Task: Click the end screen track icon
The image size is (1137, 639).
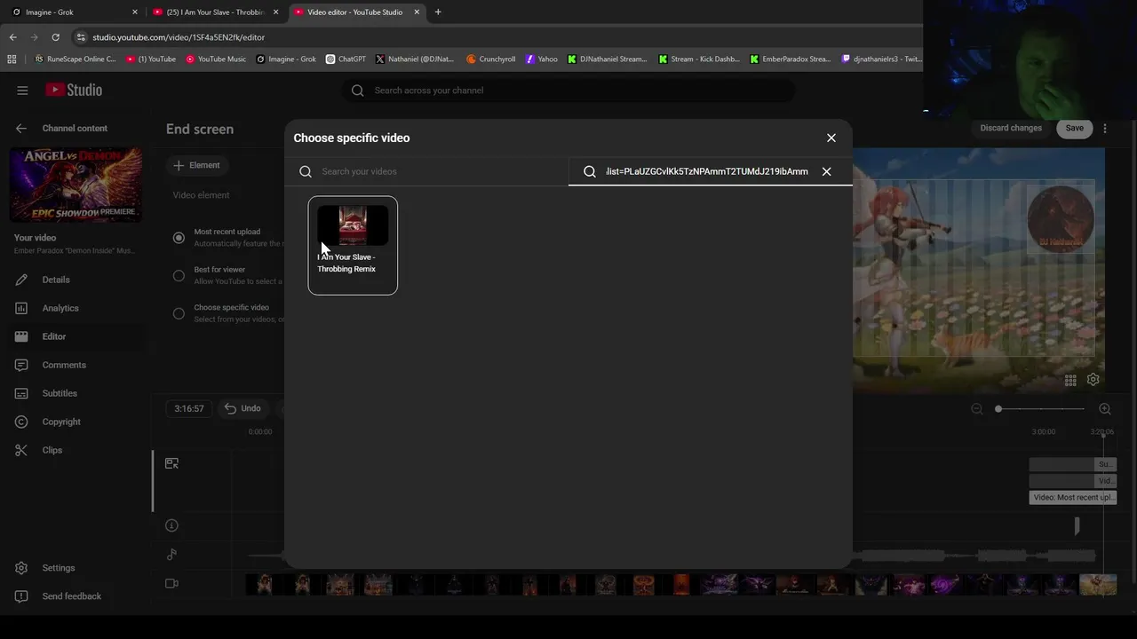Action: [x=171, y=463]
